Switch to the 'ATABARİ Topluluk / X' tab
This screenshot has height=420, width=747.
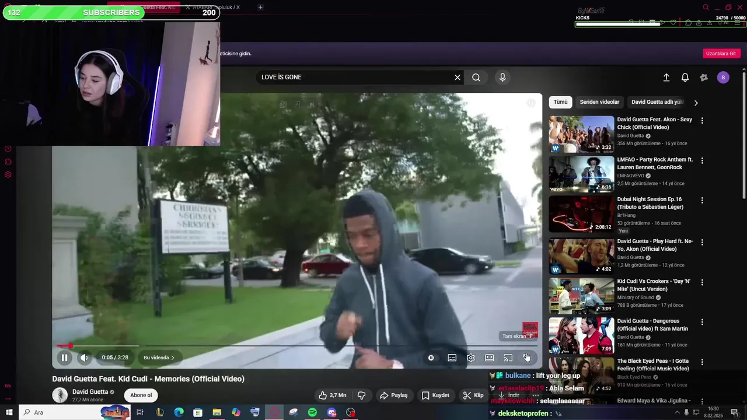click(x=213, y=7)
